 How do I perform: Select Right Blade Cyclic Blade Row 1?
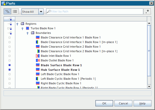coord(61,83)
